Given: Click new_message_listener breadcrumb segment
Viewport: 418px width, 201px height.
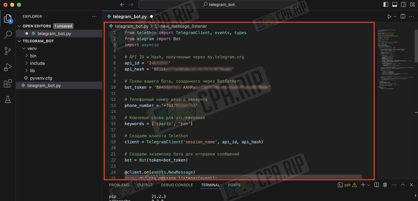Looking at the screenshot, I should tap(184, 26).
